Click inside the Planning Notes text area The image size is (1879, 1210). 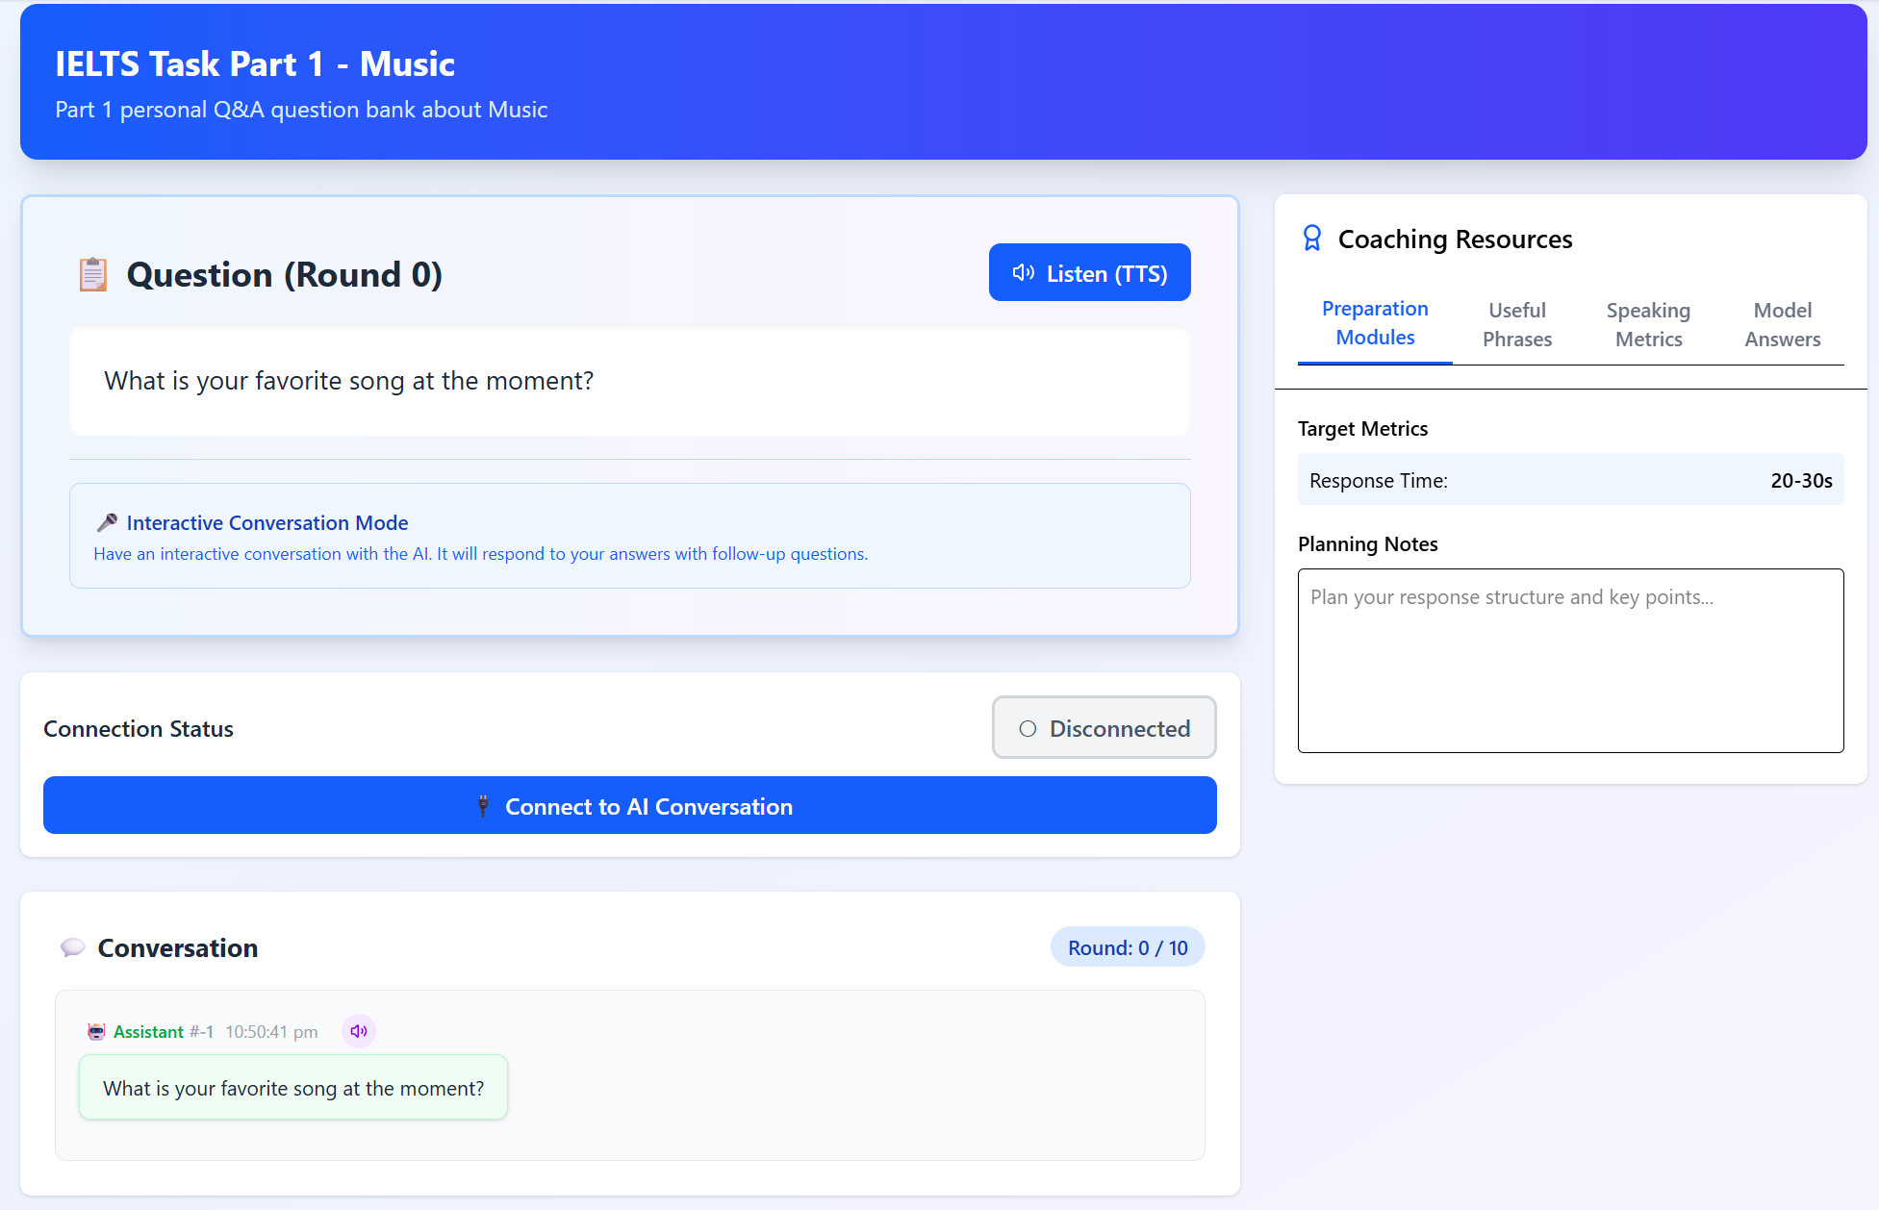[1570, 660]
